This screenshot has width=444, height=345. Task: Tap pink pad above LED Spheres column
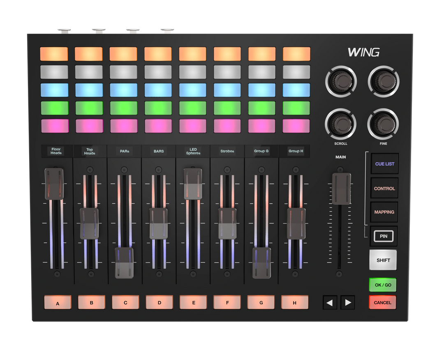coord(192,126)
